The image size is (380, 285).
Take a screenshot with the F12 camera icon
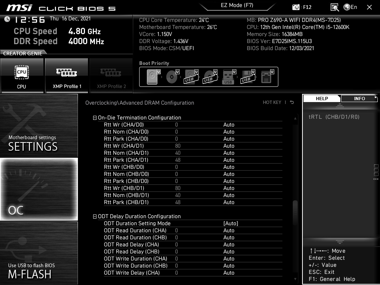(296, 7)
